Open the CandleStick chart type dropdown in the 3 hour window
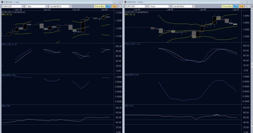The image size is (253, 133). [194, 6]
